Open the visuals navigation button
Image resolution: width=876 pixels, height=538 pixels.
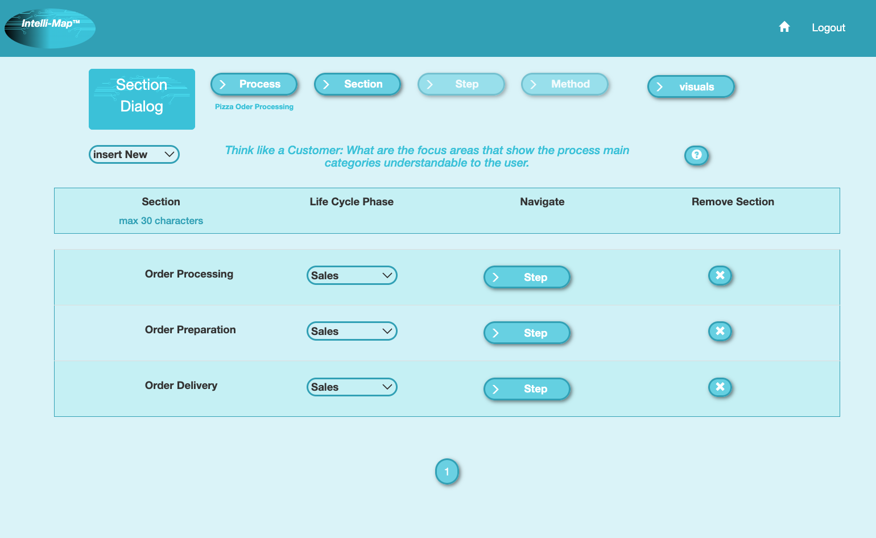pyautogui.click(x=690, y=86)
